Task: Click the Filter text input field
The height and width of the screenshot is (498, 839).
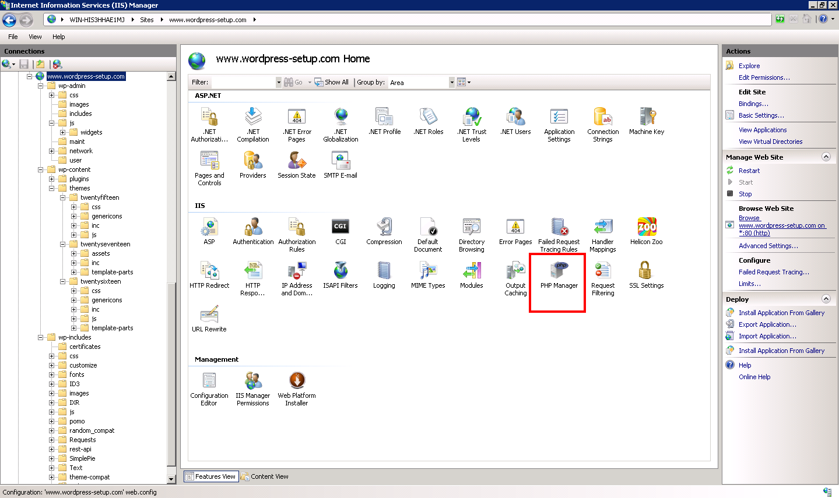Action: [x=243, y=83]
